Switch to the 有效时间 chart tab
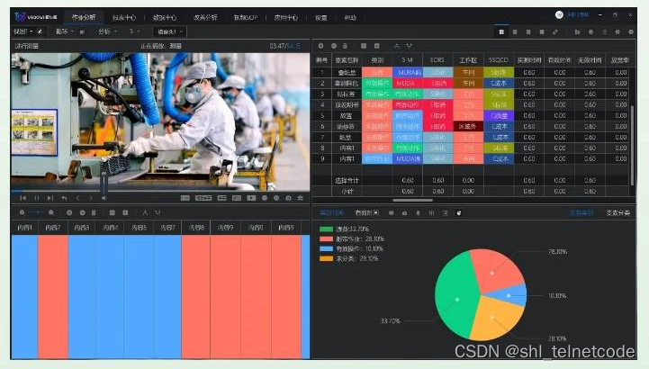 point(366,213)
